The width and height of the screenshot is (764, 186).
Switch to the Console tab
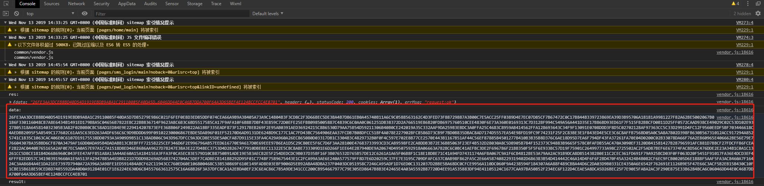[27, 4]
